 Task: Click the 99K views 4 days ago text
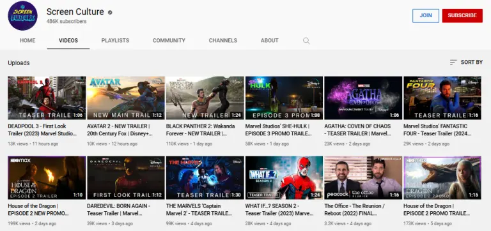(x=189, y=223)
